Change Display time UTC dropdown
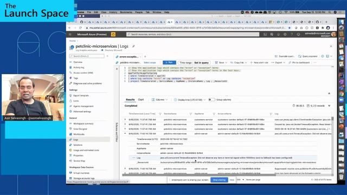This screenshot has width=347, height=195. (x=190, y=100)
